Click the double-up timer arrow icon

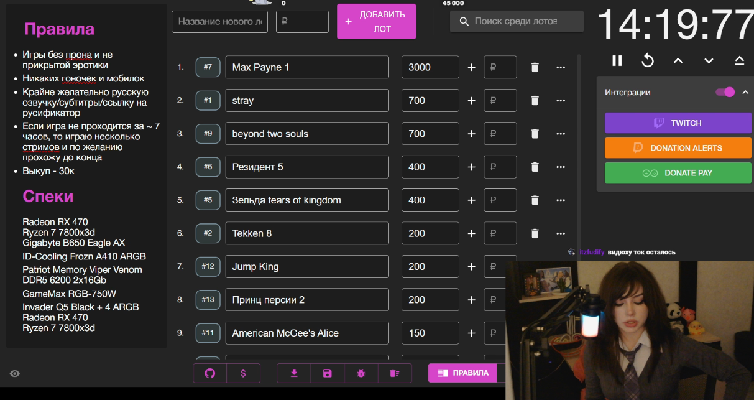click(x=739, y=60)
